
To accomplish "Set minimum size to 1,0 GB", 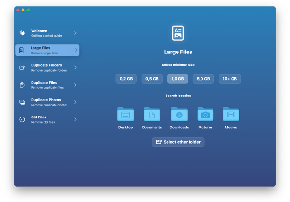I will (x=178, y=79).
